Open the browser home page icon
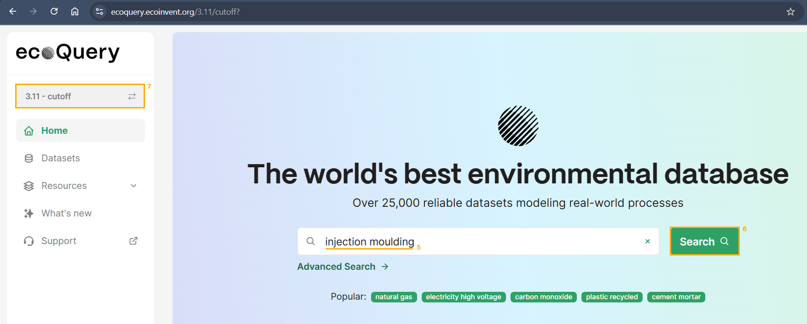Image resolution: width=807 pixels, height=324 pixels. [x=75, y=11]
